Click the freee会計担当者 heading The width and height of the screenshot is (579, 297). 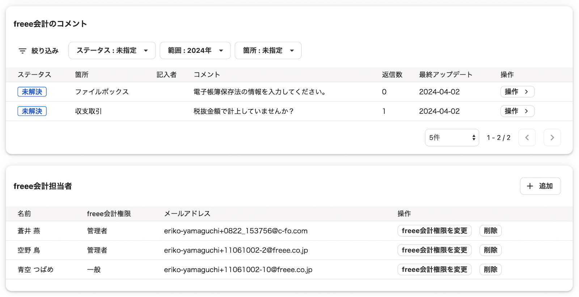(43, 186)
